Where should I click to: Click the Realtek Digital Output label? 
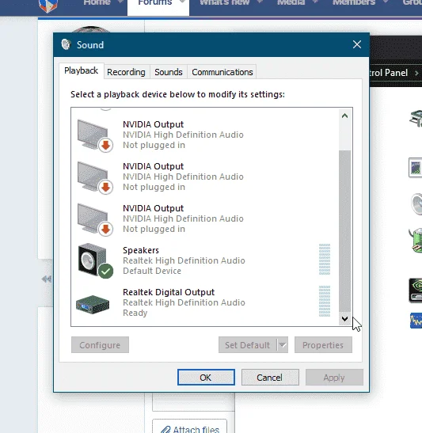tap(169, 292)
